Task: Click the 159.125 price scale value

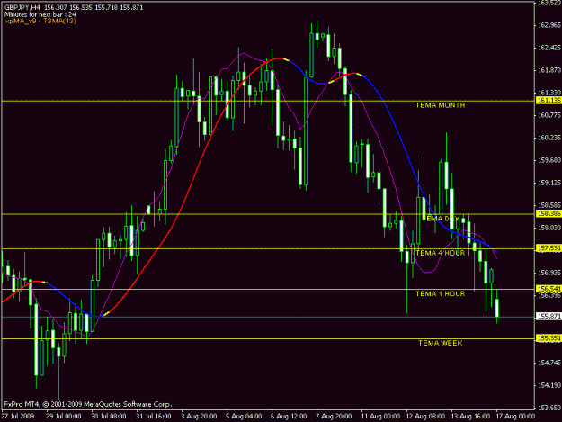Action: click(549, 183)
